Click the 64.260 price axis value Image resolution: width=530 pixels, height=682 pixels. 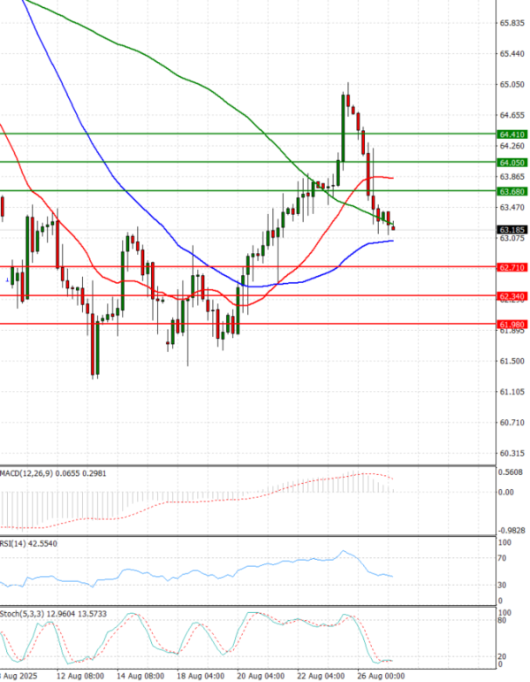(x=512, y=146)
